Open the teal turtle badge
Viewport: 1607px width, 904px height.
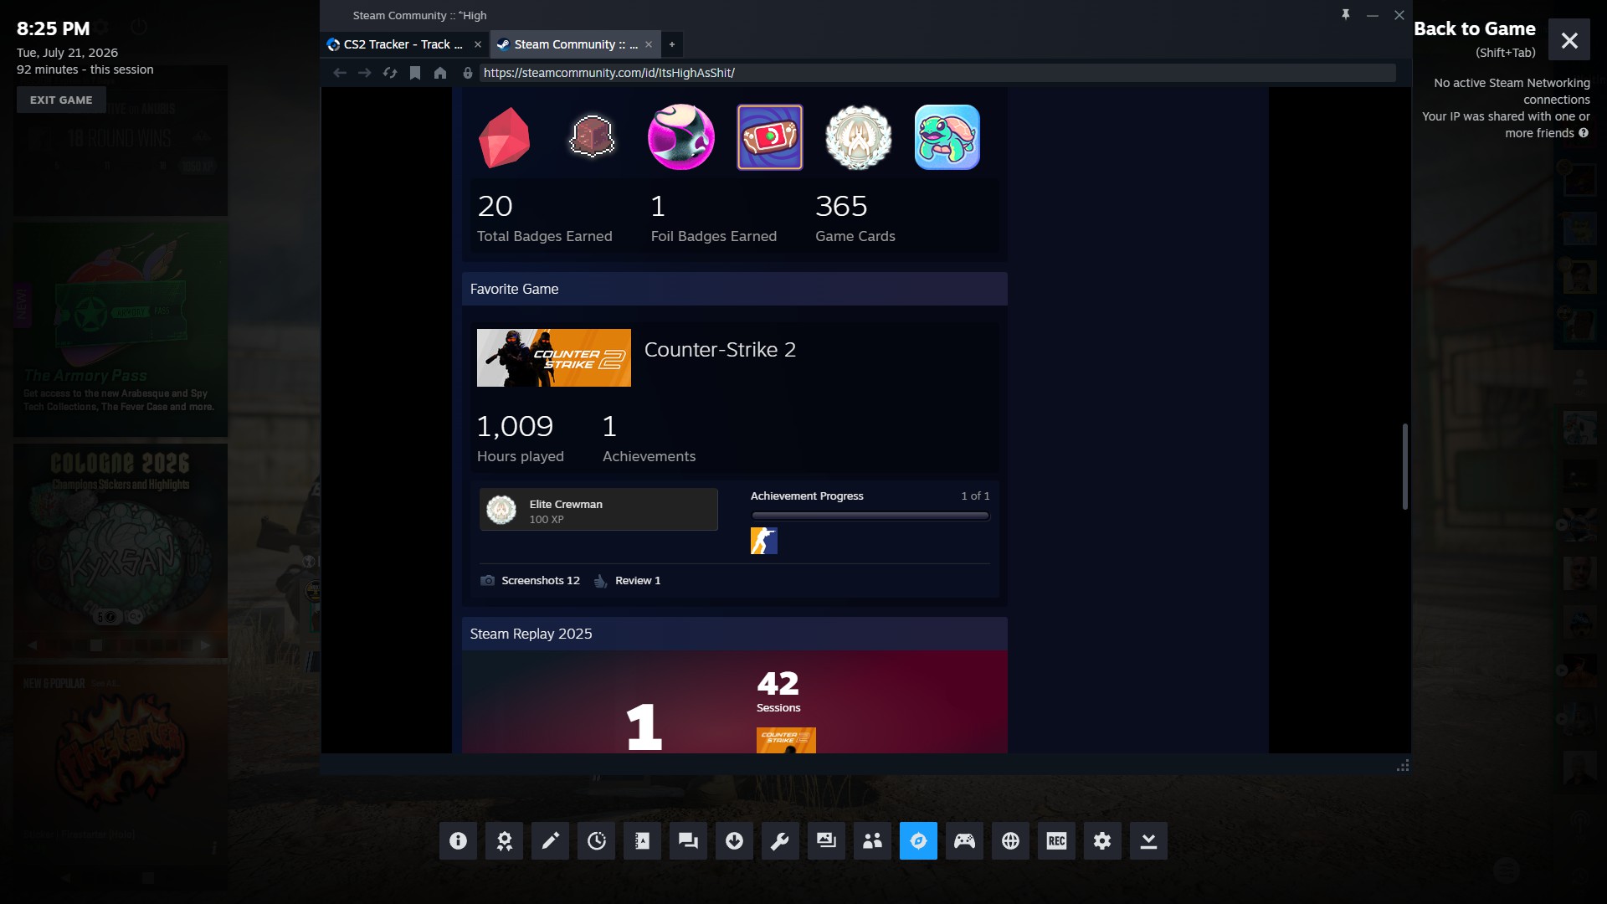coord(947,137)
